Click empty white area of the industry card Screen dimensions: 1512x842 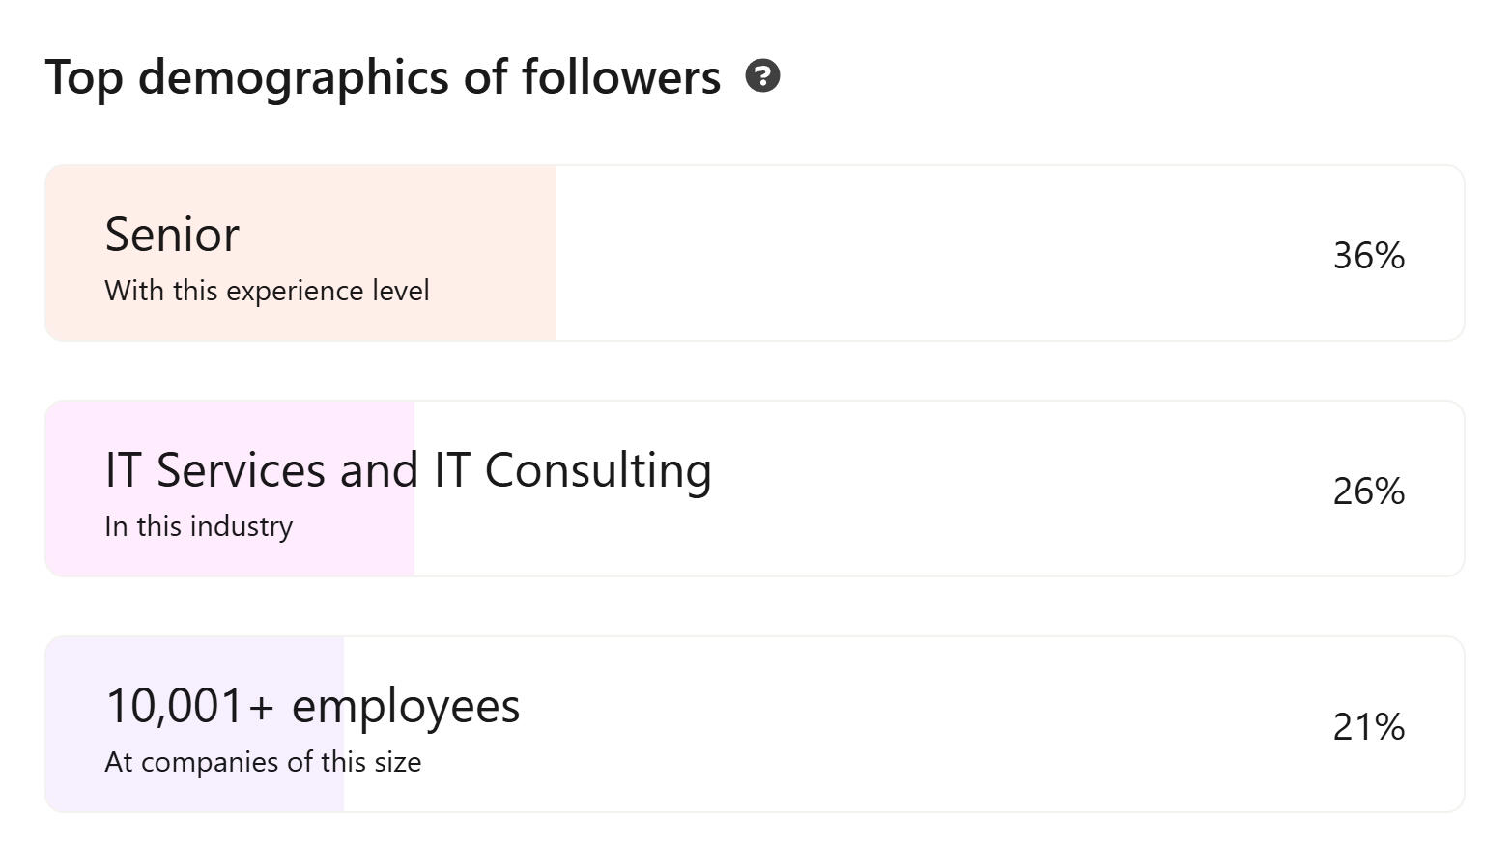click(966, 489)
